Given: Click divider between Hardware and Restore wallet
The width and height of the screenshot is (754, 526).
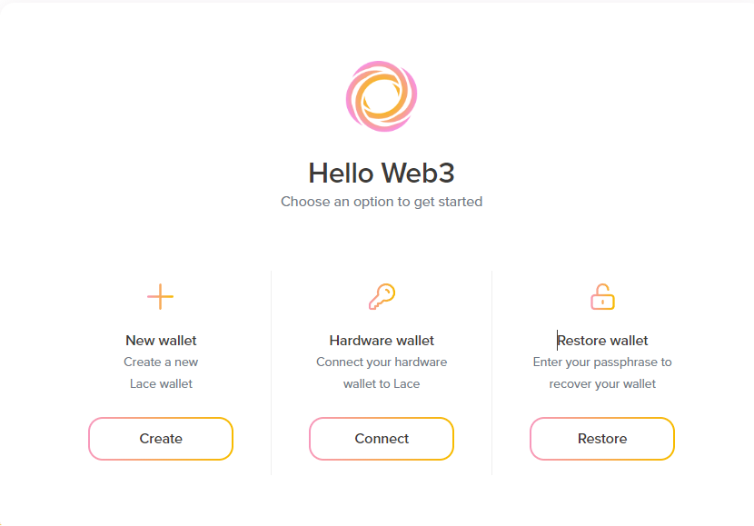Looking at the screenshot, I should click(491, 372).
